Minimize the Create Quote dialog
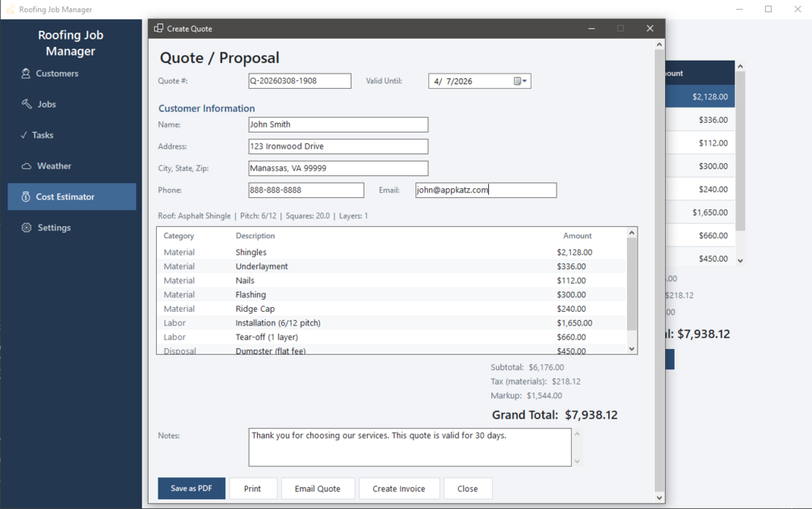Viewport: 812px width, 509px height. 591,28
